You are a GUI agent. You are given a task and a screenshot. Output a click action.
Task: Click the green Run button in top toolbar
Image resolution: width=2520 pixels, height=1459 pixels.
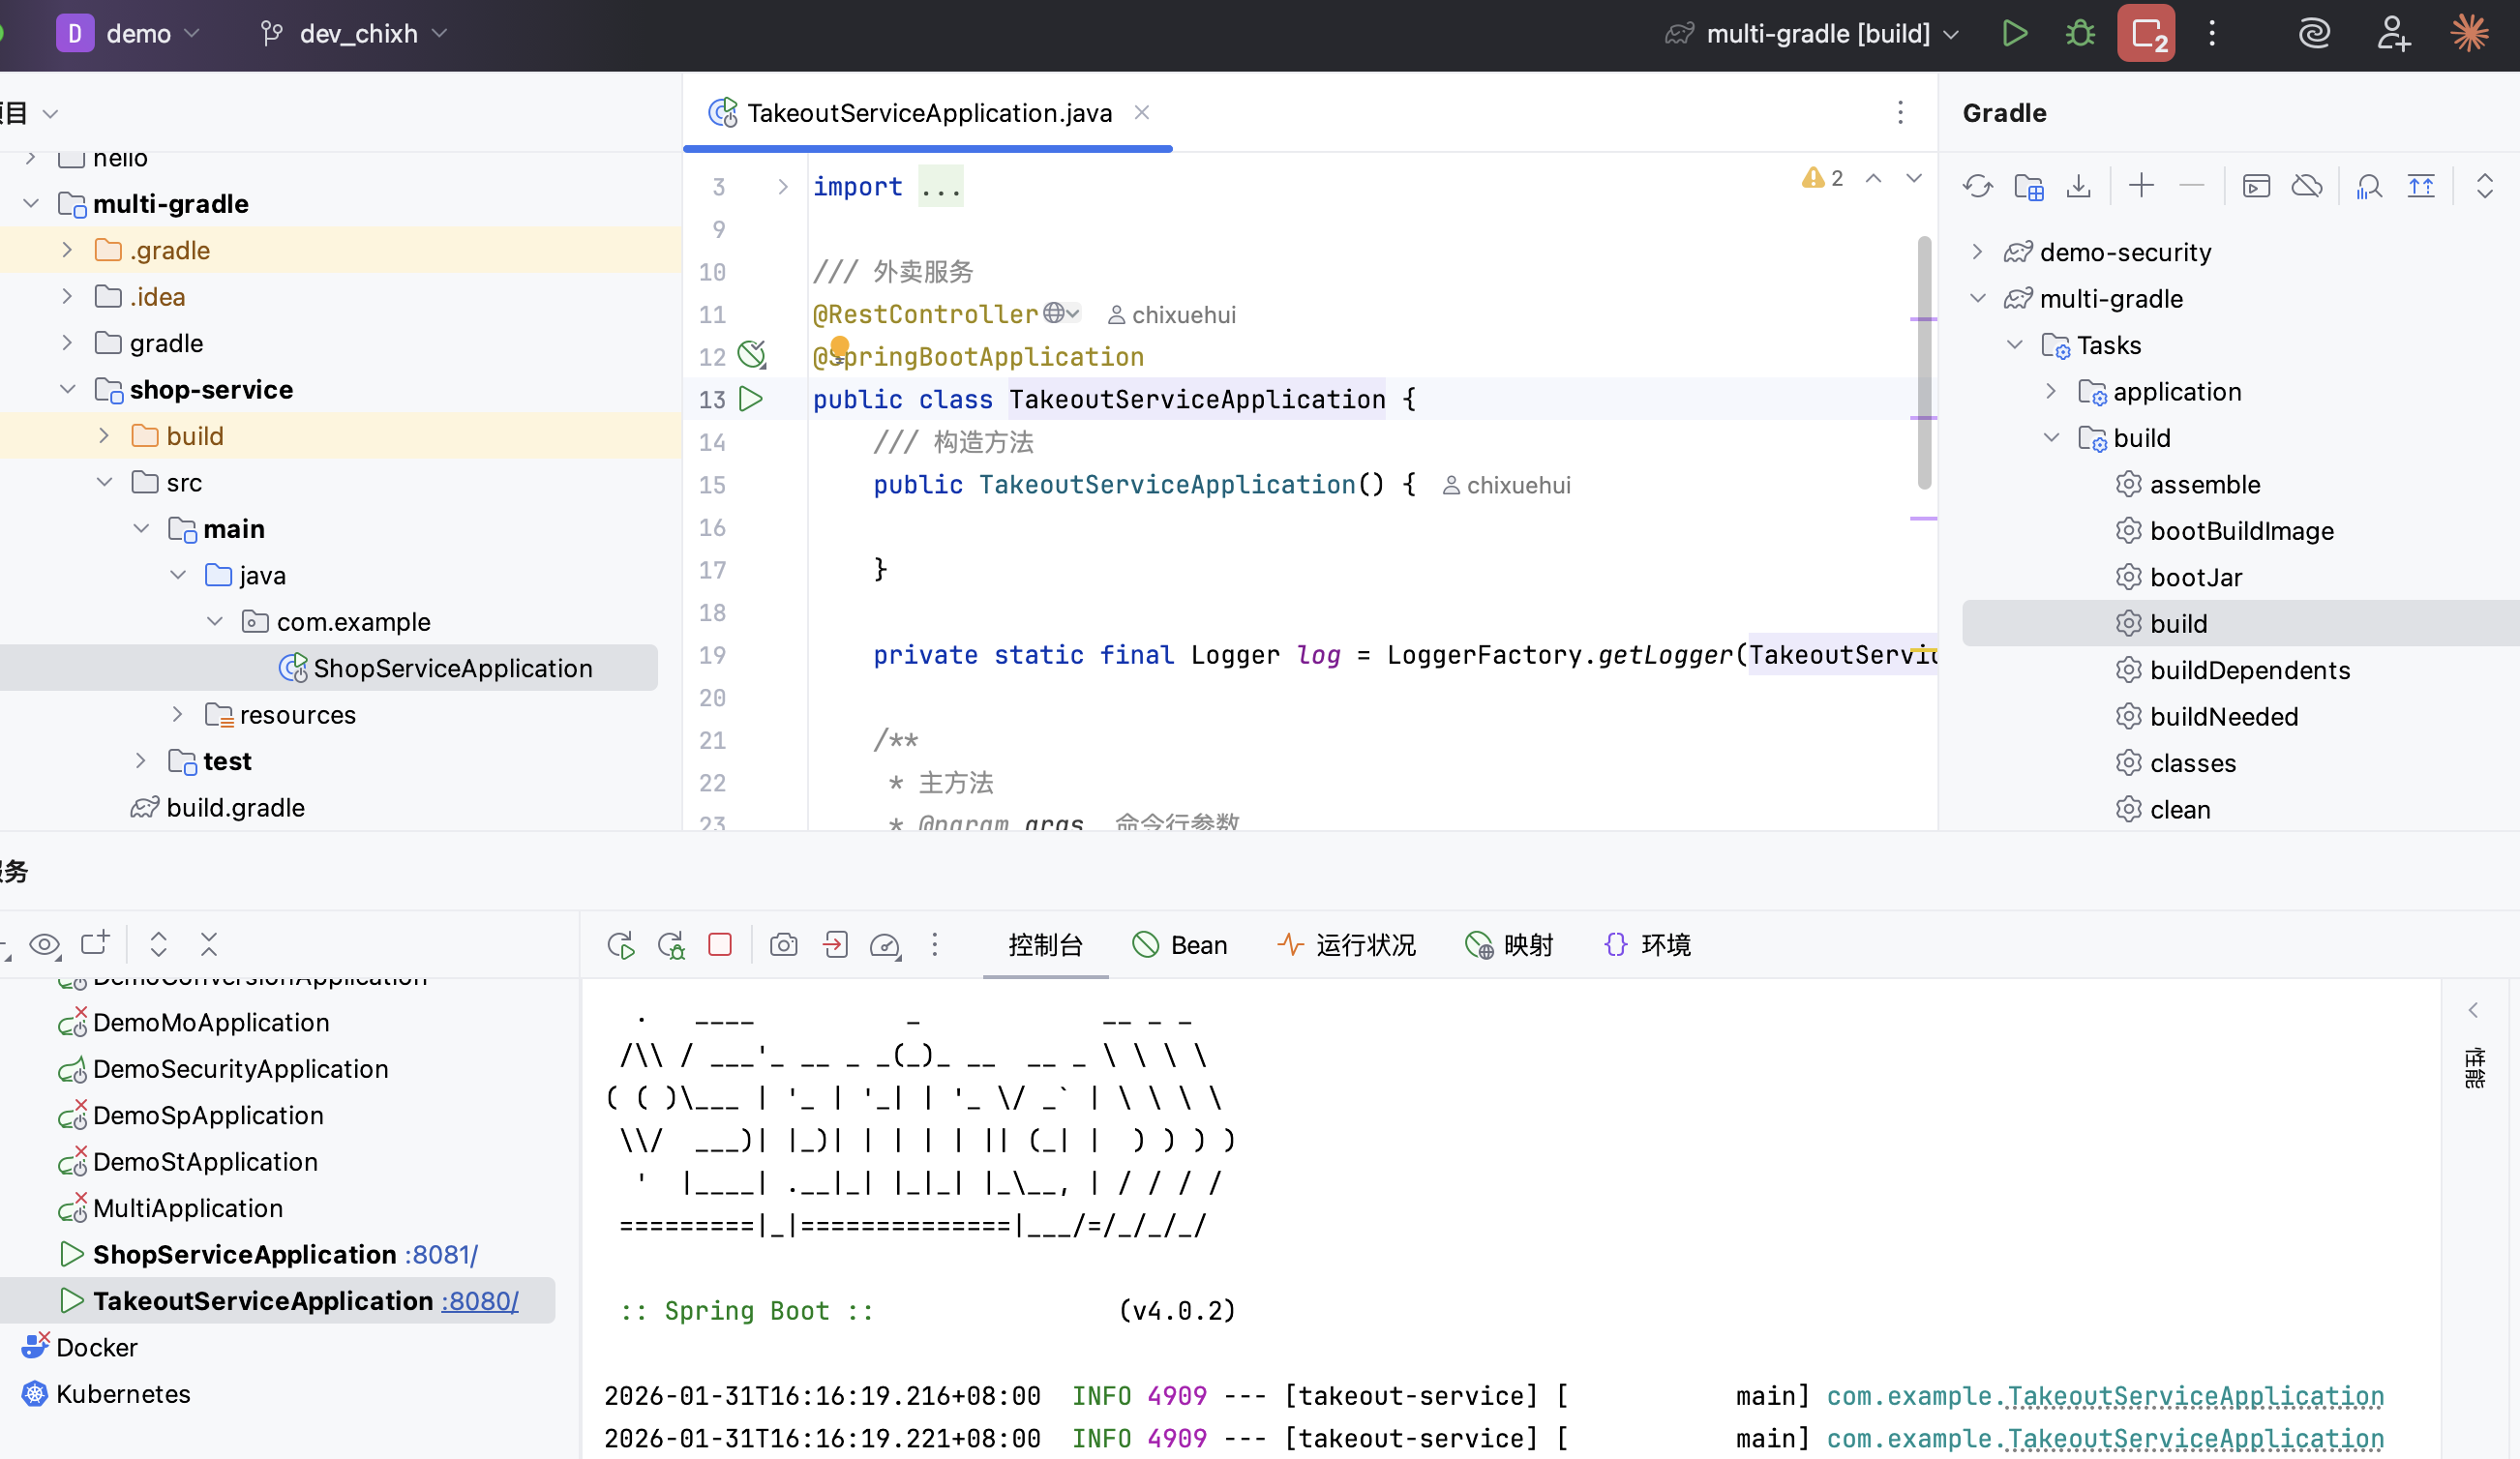[2014, 34]
